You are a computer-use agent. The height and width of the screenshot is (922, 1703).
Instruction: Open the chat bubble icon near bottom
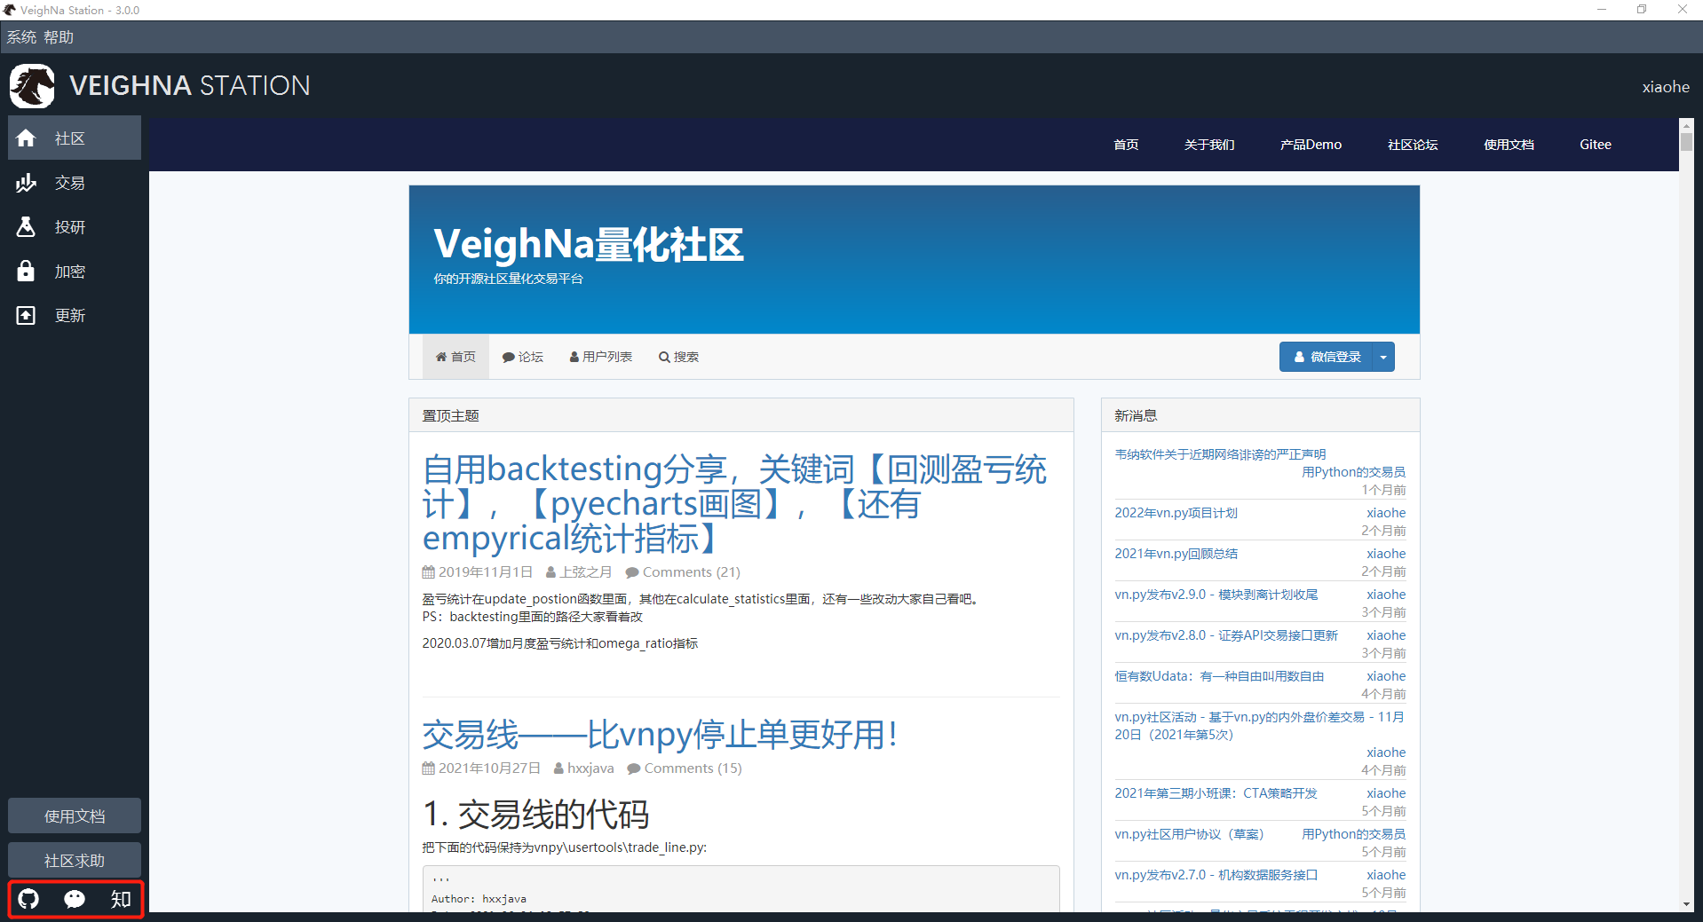[x=75, y=899]
